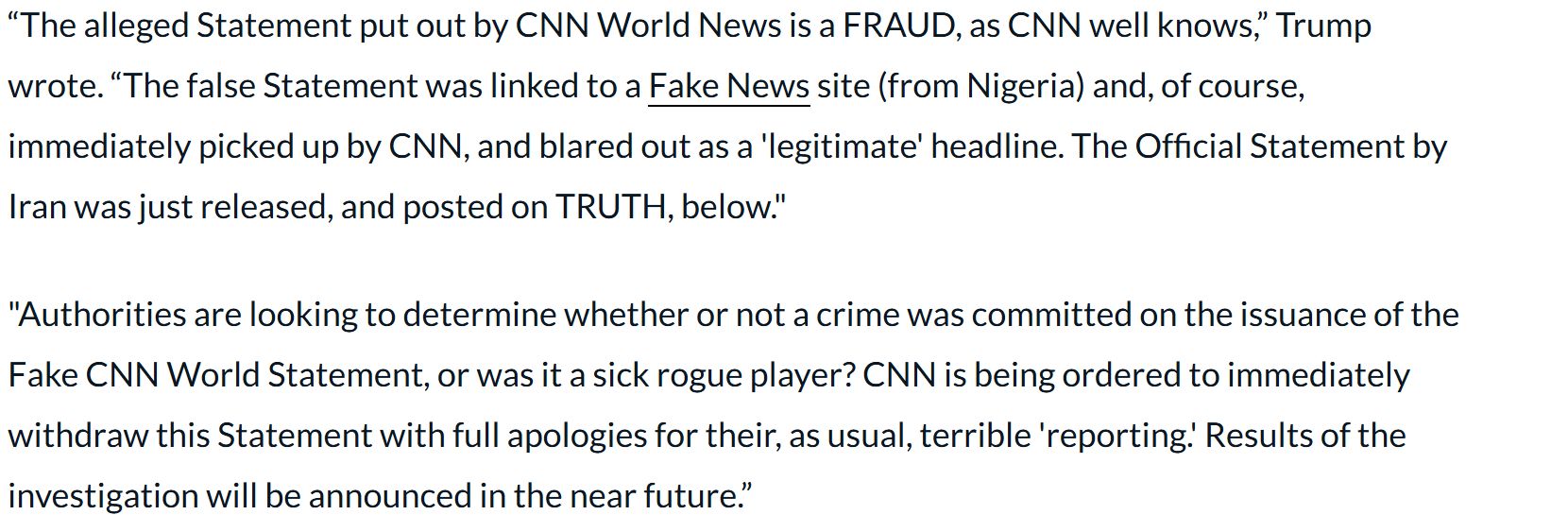Click the word 'crime' in the second paragraph
This screenshot has height=532, width=1568.
click(857, 315)
